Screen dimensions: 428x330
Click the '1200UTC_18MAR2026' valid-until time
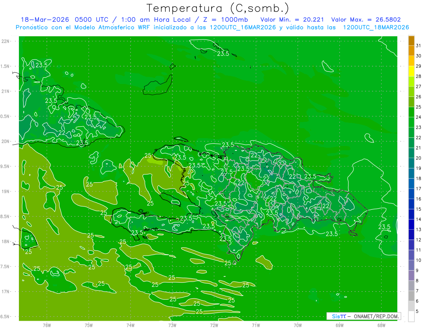pyautogui.click(x=376, y=27)
